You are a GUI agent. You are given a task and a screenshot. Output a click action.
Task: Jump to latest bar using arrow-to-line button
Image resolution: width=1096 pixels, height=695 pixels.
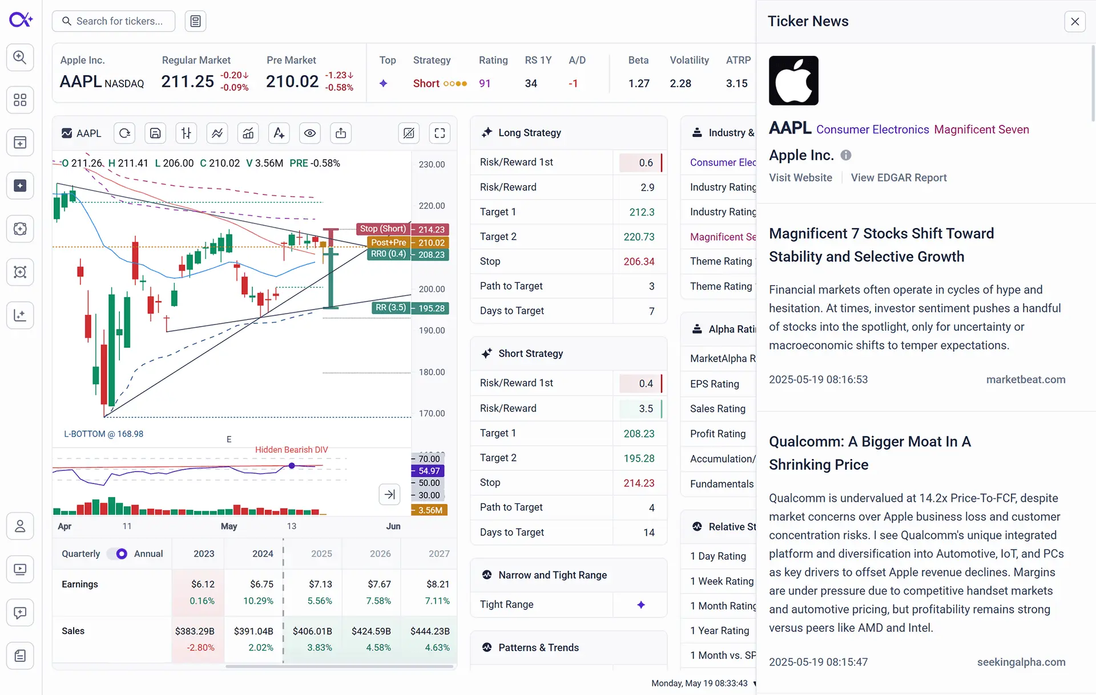(x=389, y=494)
